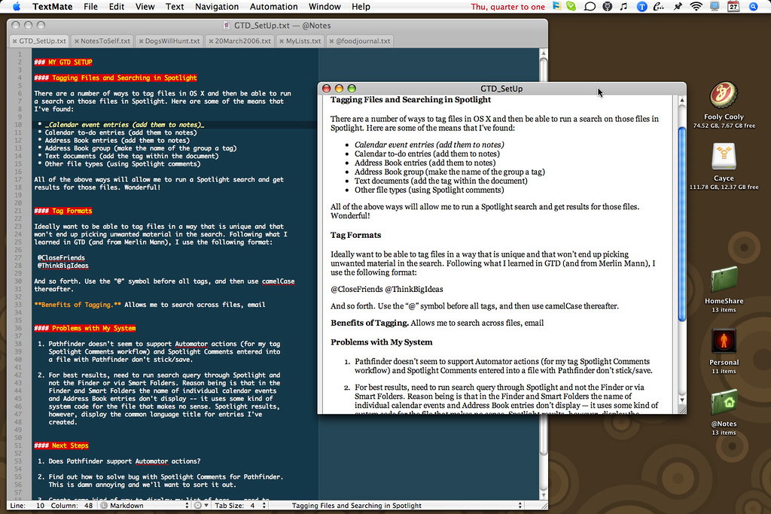
Task: Open the Tab Size dropdown
Action: (x=238, y=506)
